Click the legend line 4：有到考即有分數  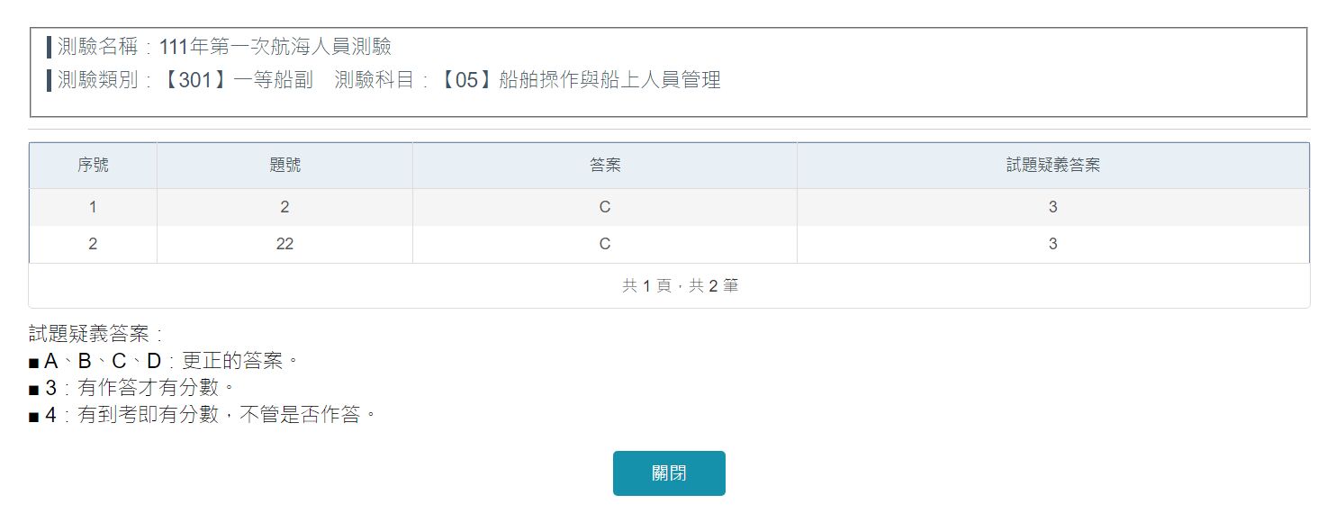click(x=201, y=416)
